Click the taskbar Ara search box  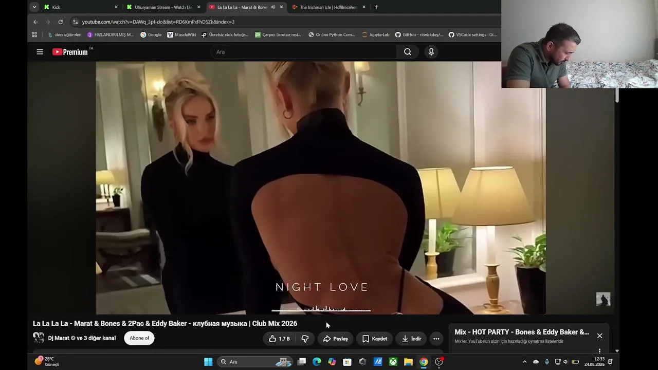(x=256, y=362)
